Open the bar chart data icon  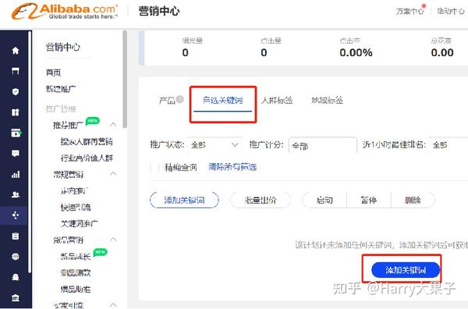click(x=16, y=174)
